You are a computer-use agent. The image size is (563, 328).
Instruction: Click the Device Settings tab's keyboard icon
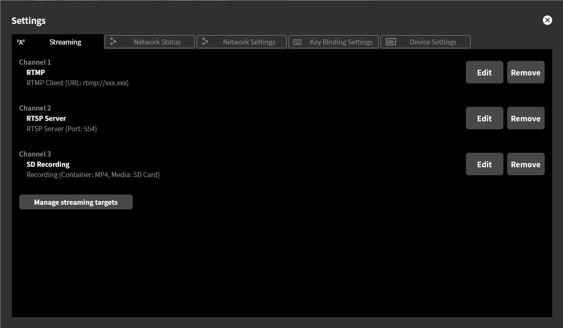point(390,42)
